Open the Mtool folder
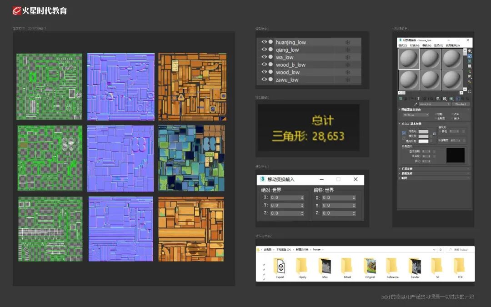This screenshot has width=491, height=307. coord(347,268)
